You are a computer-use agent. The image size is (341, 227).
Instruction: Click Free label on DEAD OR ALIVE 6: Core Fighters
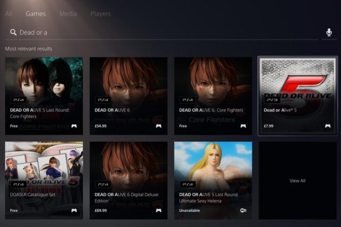(x=183, y=126)
